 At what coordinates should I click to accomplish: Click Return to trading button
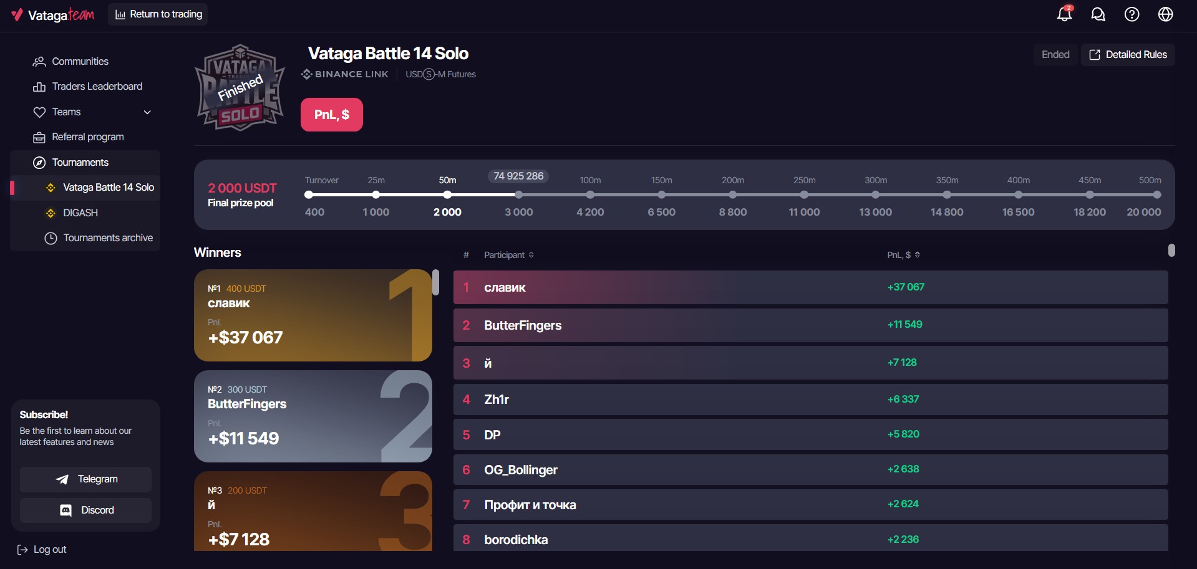[158, 14]
